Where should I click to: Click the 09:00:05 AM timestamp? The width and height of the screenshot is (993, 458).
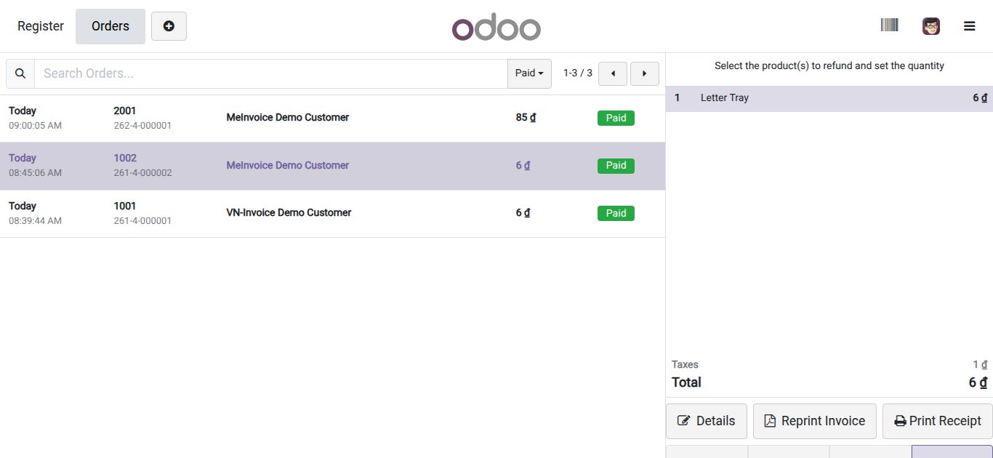(35, 126)
